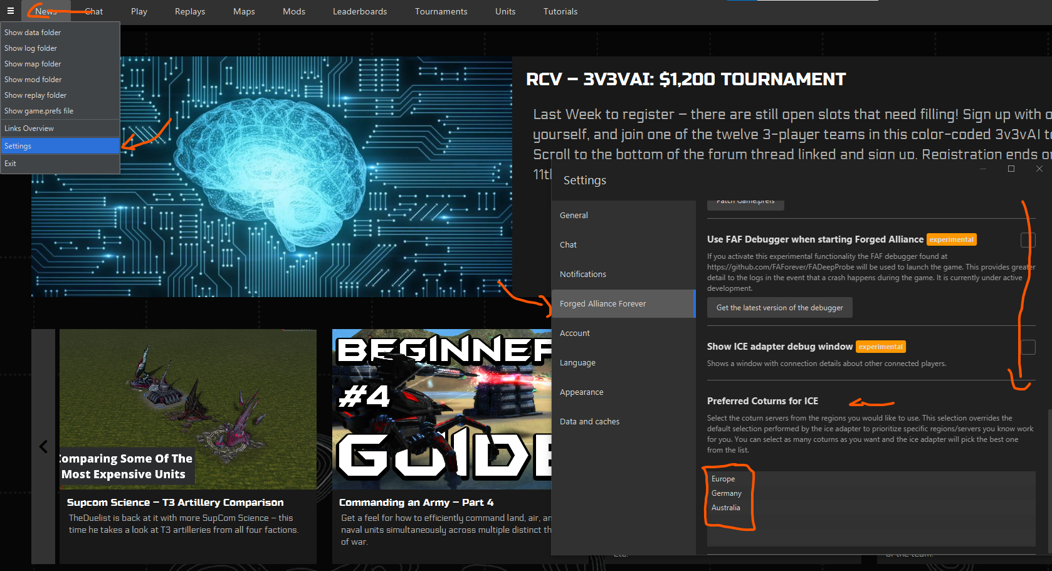This screenshot has height=571, width=1052.
Task: Open the Play tab
Action: 139,11
